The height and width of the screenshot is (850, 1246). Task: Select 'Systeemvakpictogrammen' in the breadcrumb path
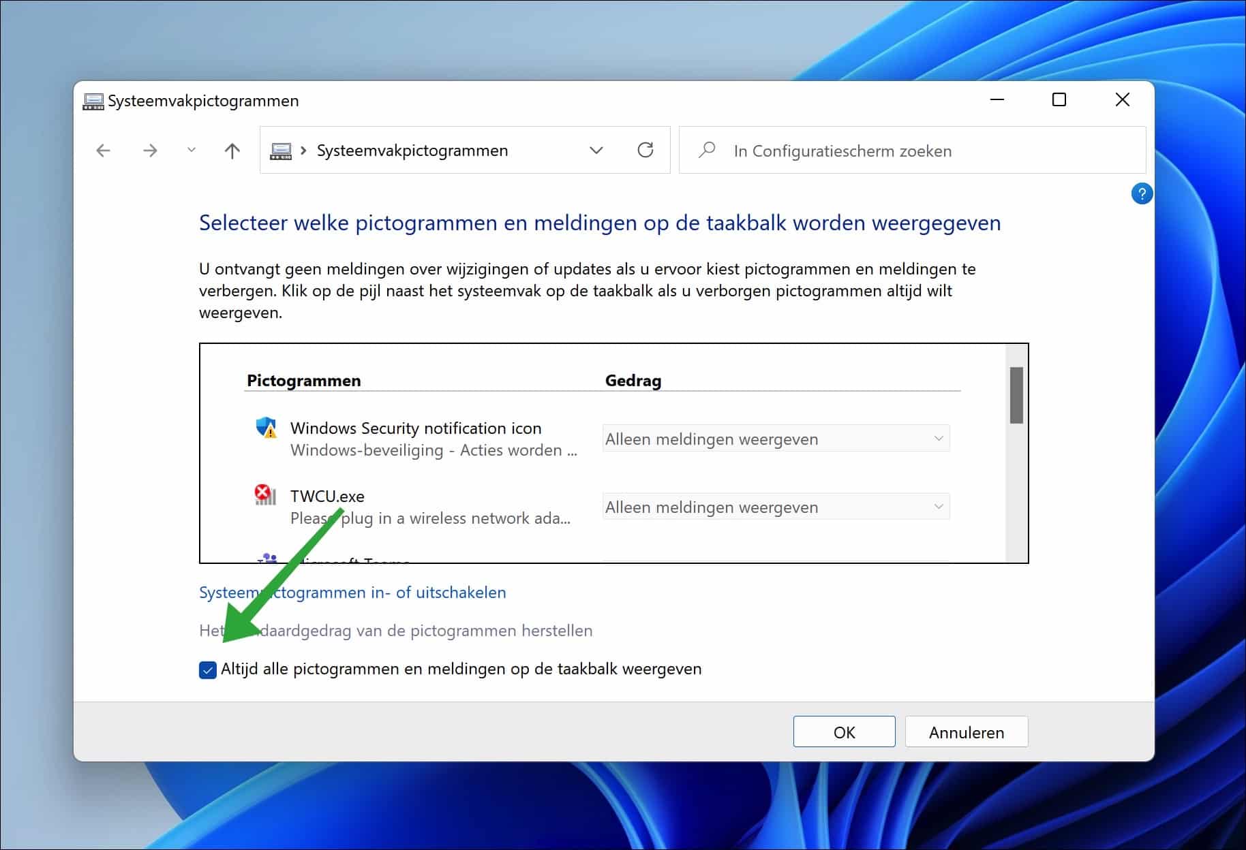[x=412, y=150]
